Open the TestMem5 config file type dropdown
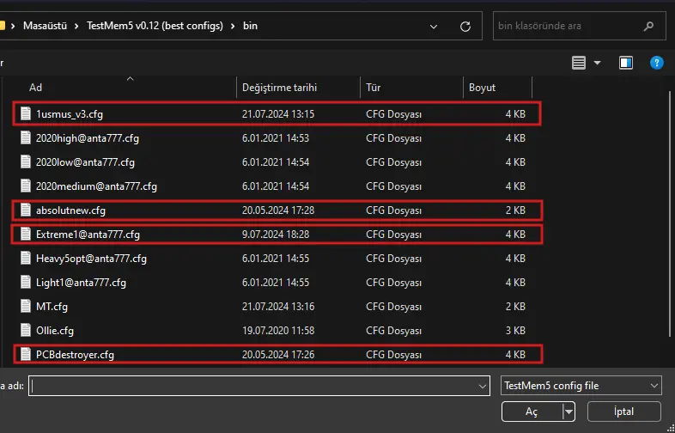 click(x=581, y=386)
